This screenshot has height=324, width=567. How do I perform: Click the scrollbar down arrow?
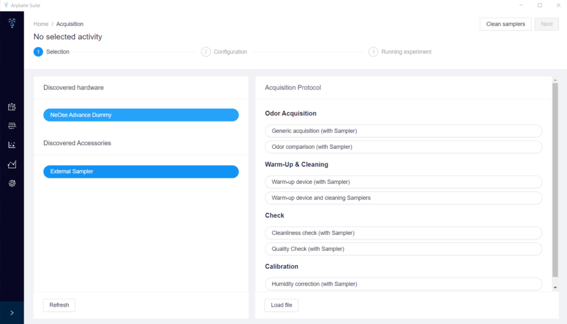pos(555,288)
